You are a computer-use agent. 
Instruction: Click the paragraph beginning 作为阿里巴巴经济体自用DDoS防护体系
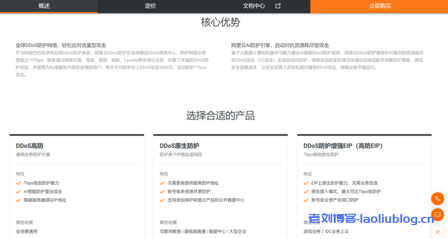coord(112,64)
